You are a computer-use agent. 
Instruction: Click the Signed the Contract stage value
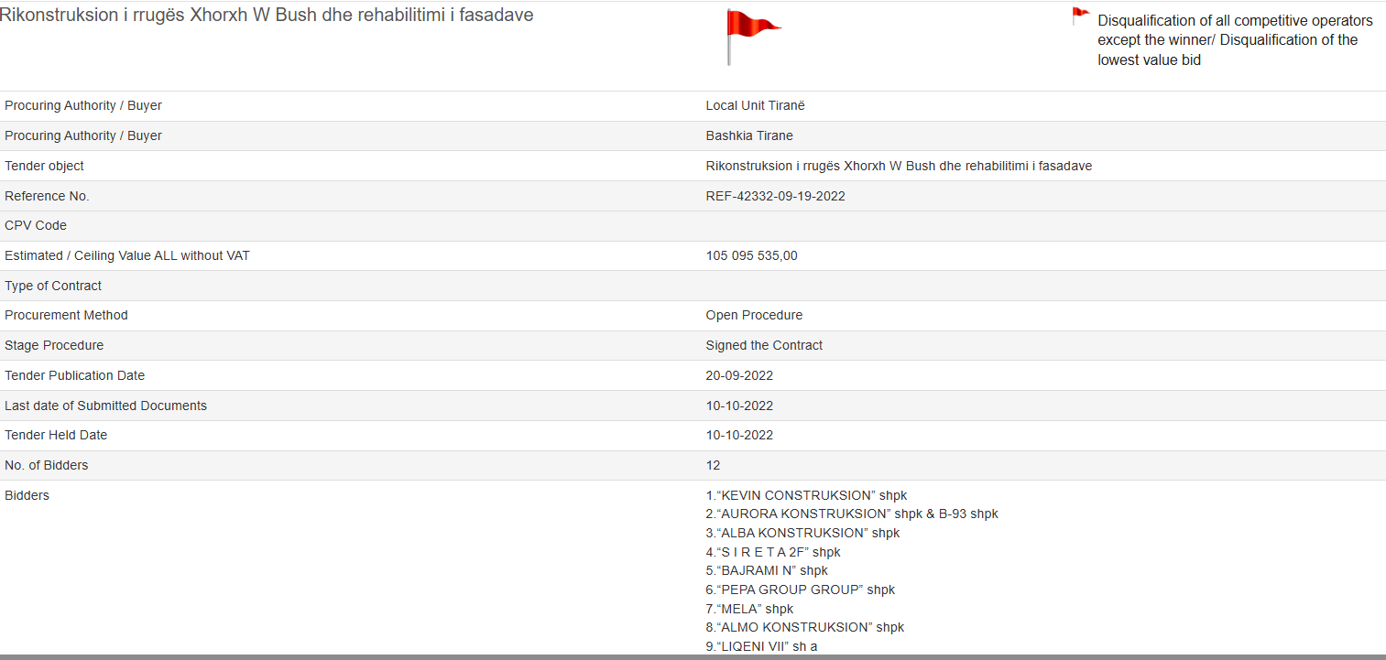click(x=764, y=345)
